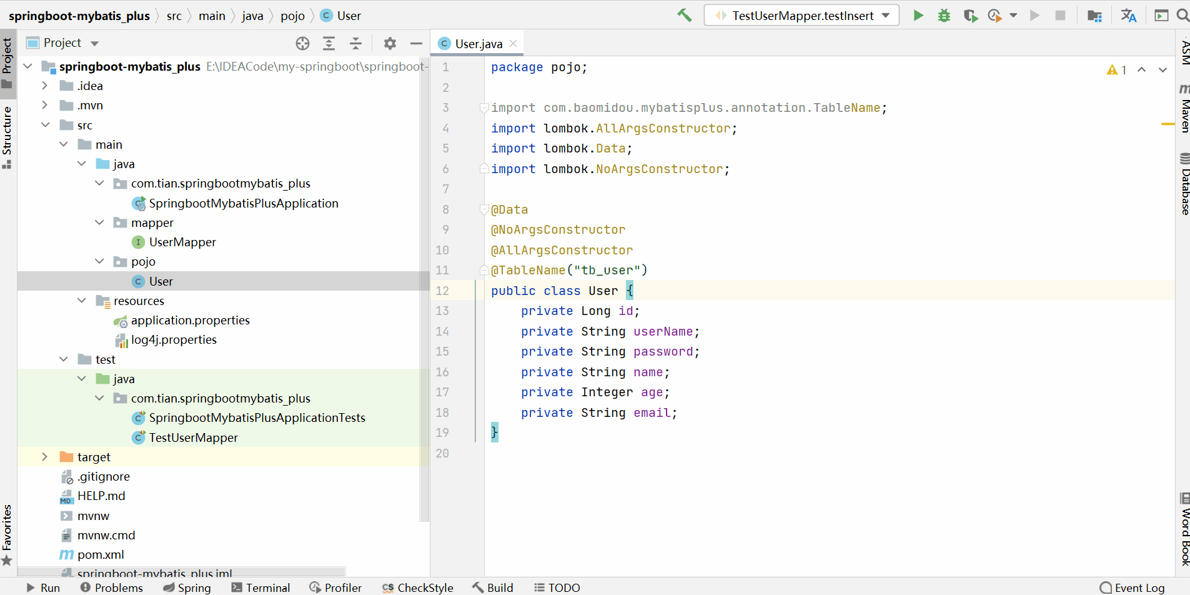Click the Project tree horizontal scrollbar
Image resolution: width=1190 pixels, height=595 pixels.
click(181, 572)
